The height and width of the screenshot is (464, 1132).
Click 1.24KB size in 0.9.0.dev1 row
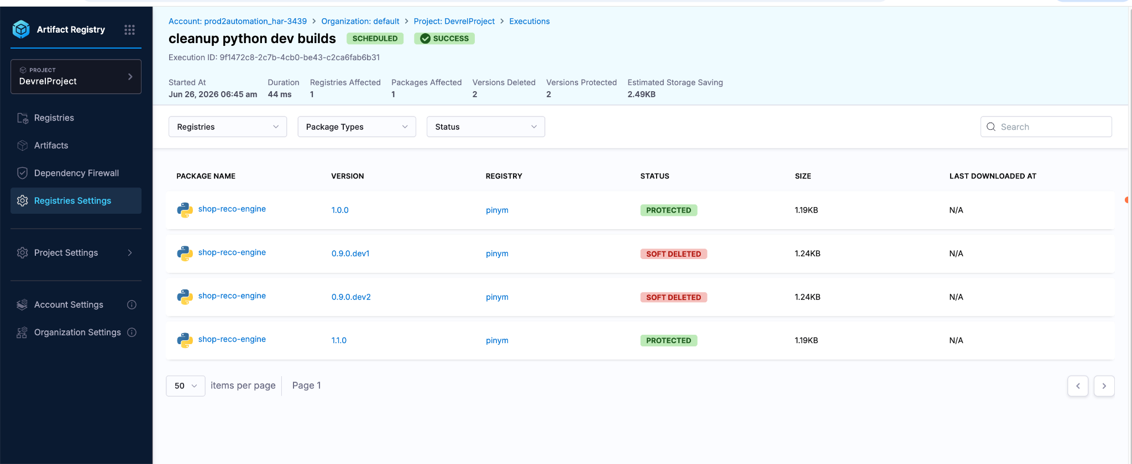tap(808, 254)
